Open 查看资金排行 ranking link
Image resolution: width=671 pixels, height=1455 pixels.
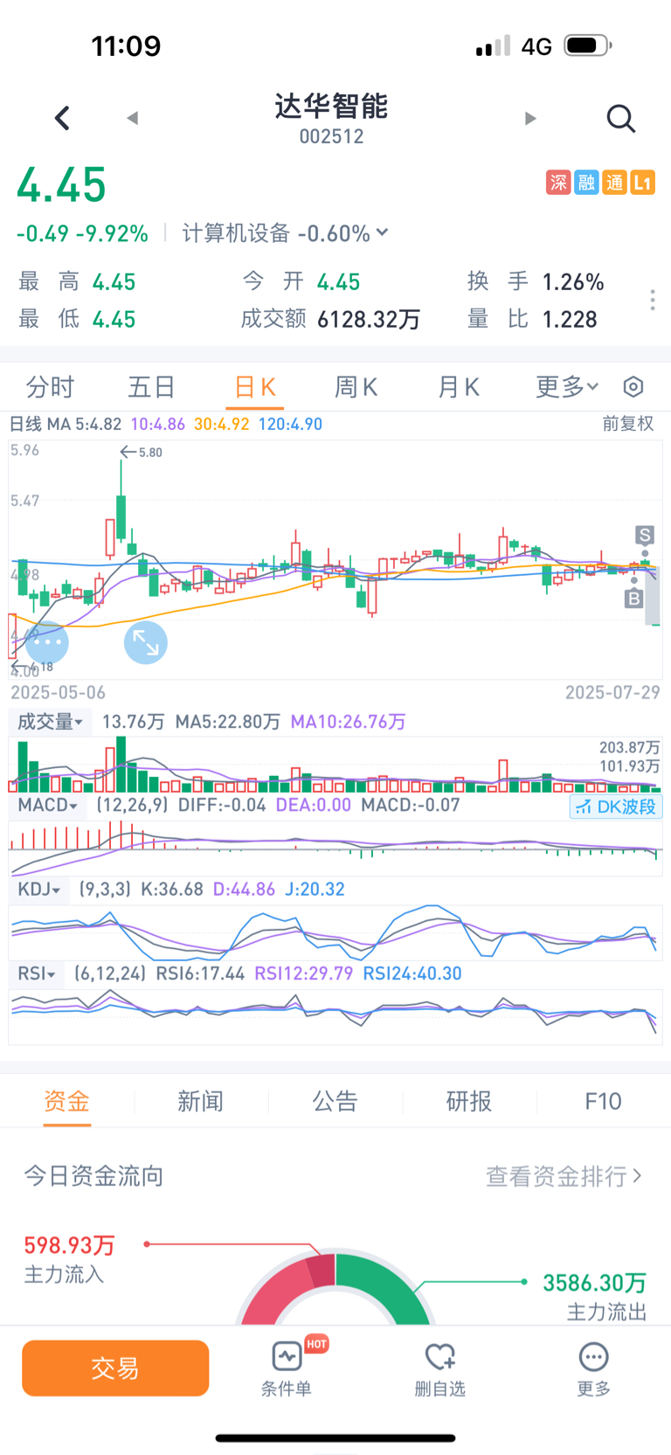click(564, 1176)
